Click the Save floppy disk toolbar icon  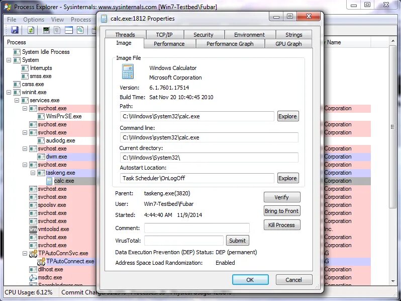(x=15, y=30)
